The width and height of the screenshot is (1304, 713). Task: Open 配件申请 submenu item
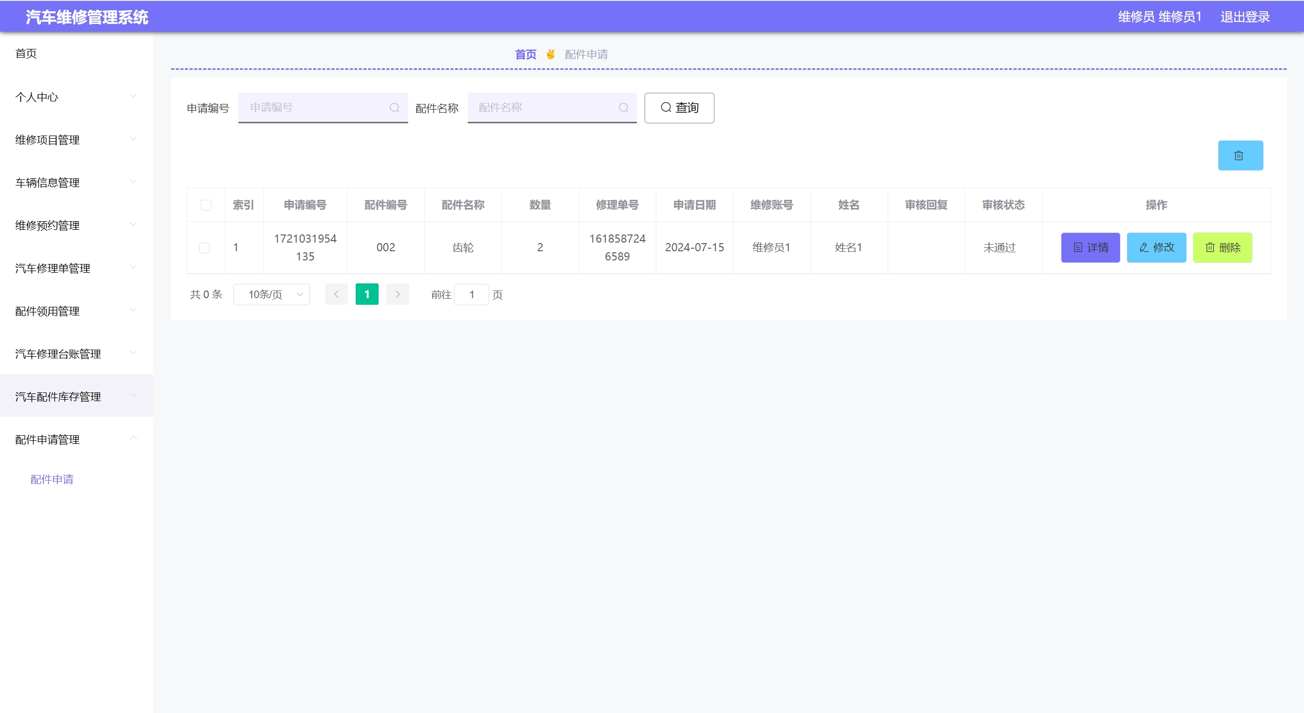(x=52, y=479)
